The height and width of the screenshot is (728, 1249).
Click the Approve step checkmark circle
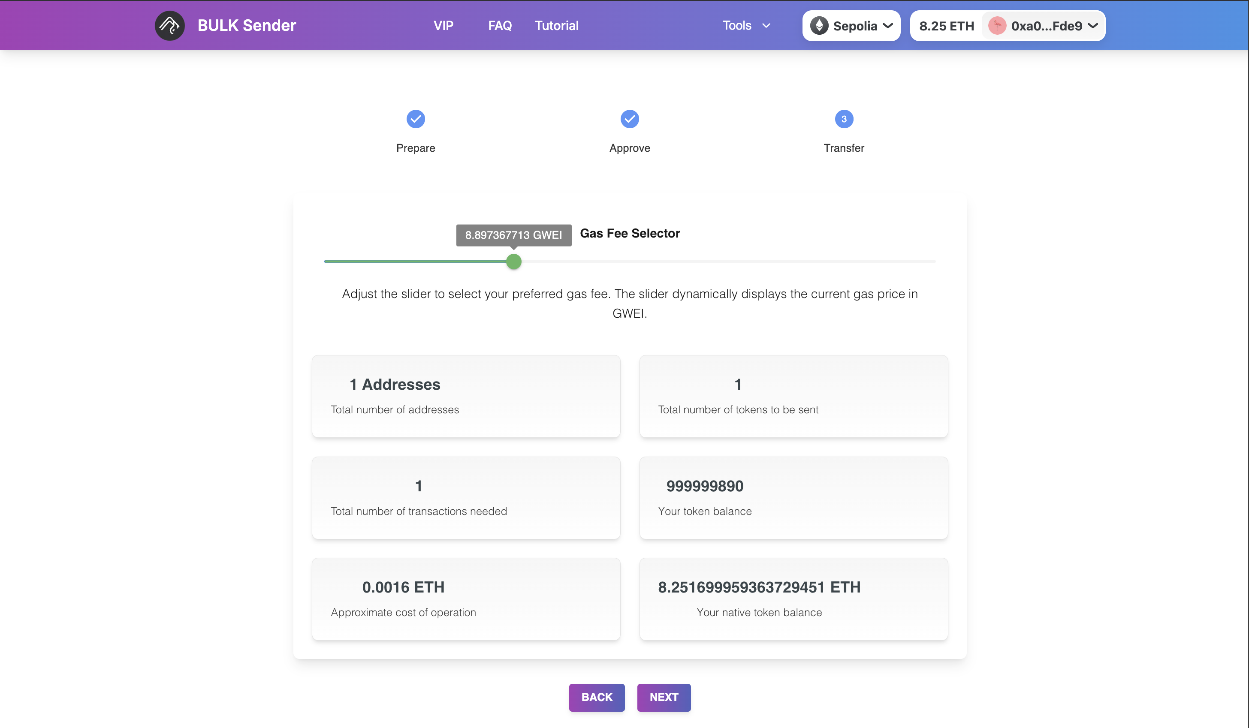pos(630,118)
